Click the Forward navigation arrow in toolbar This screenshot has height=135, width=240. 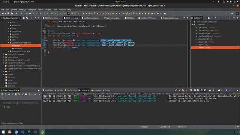point(157,13)
